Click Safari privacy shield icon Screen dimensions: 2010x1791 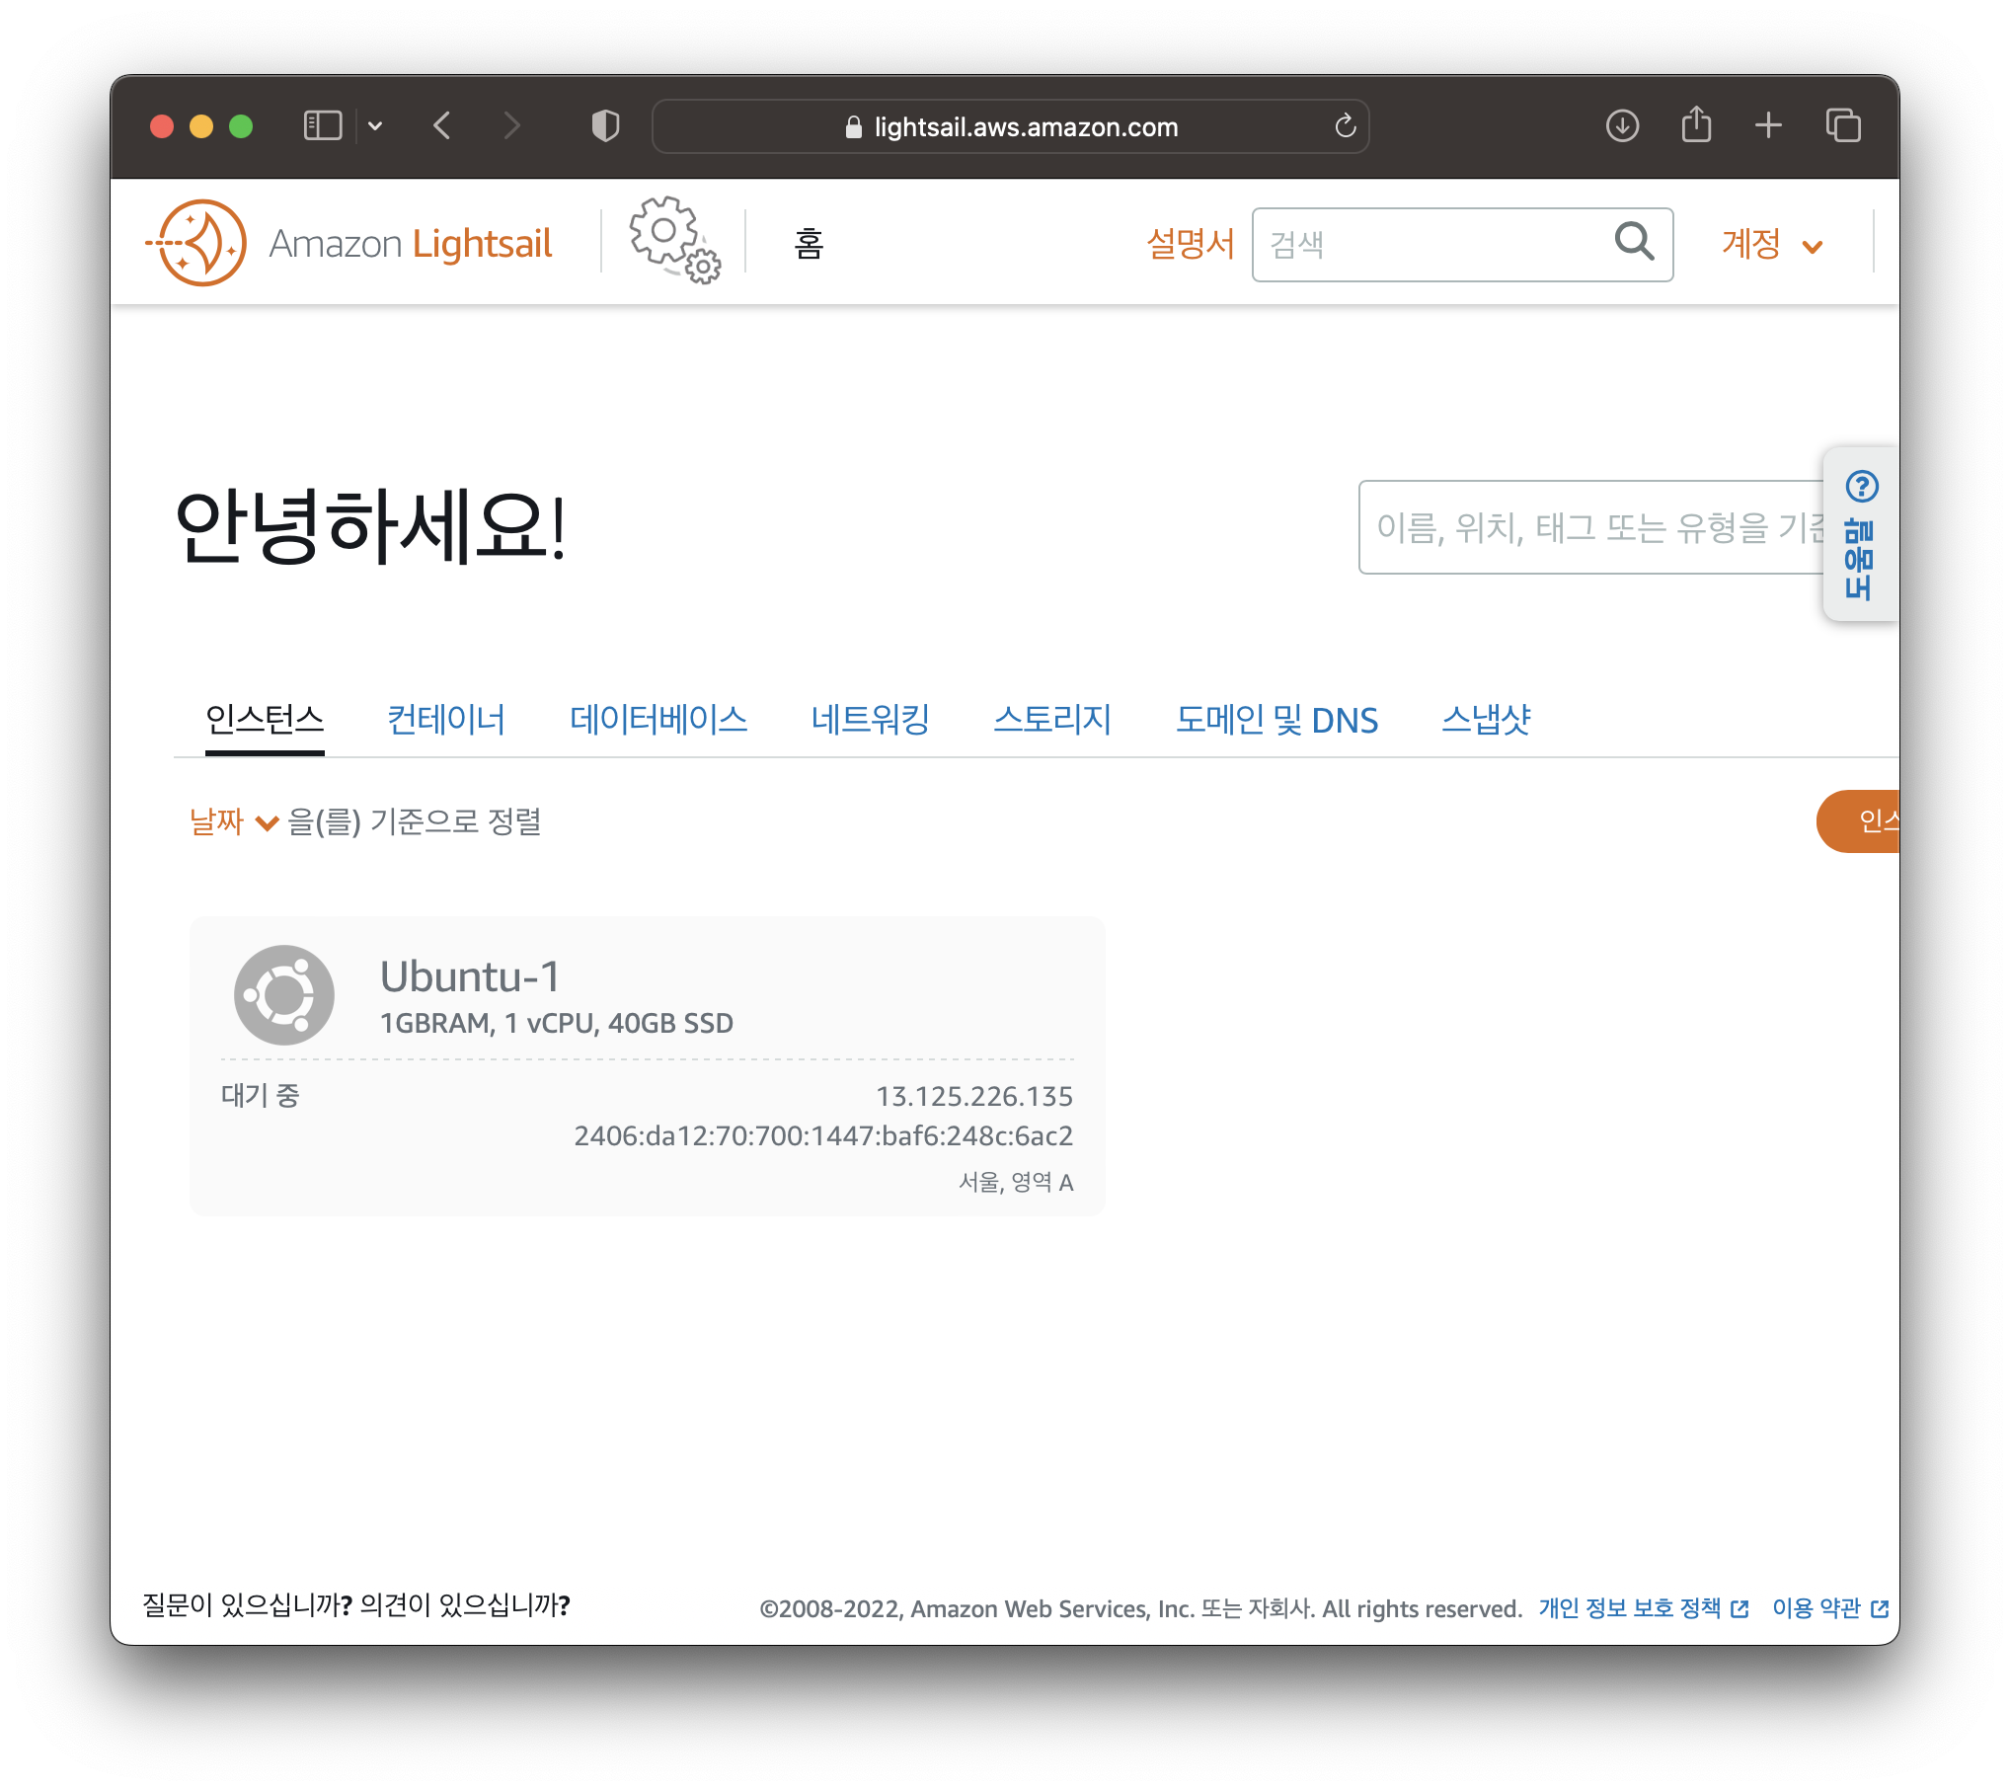coord(605,126)
